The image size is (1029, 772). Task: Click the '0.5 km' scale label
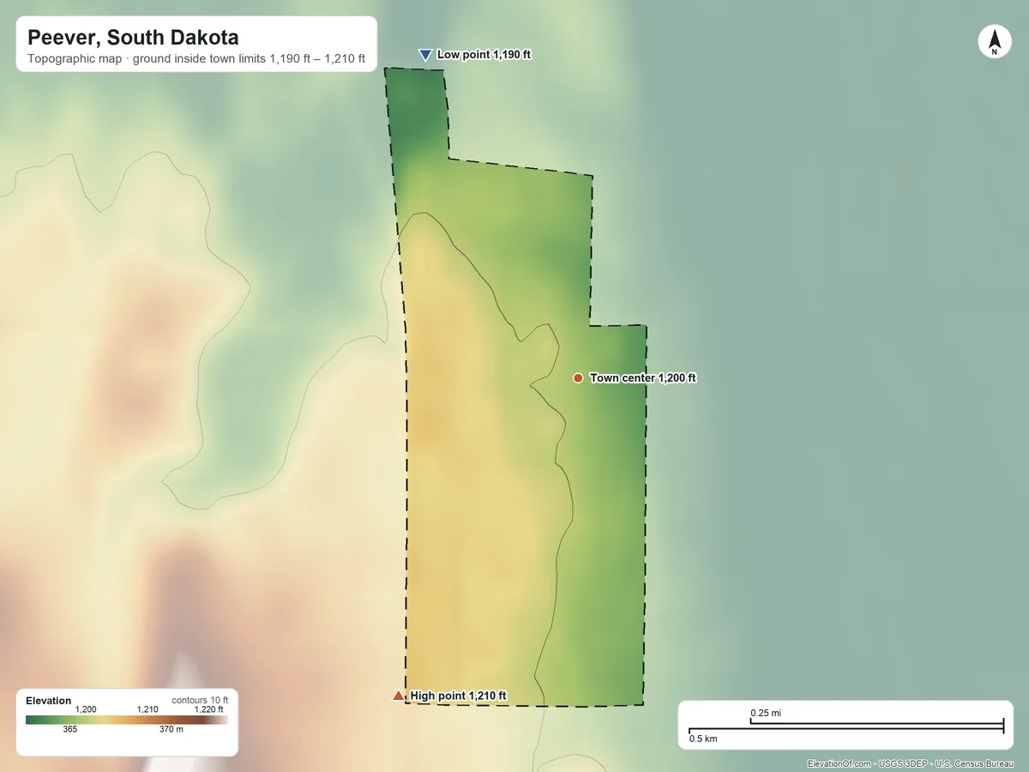[703, 739]
